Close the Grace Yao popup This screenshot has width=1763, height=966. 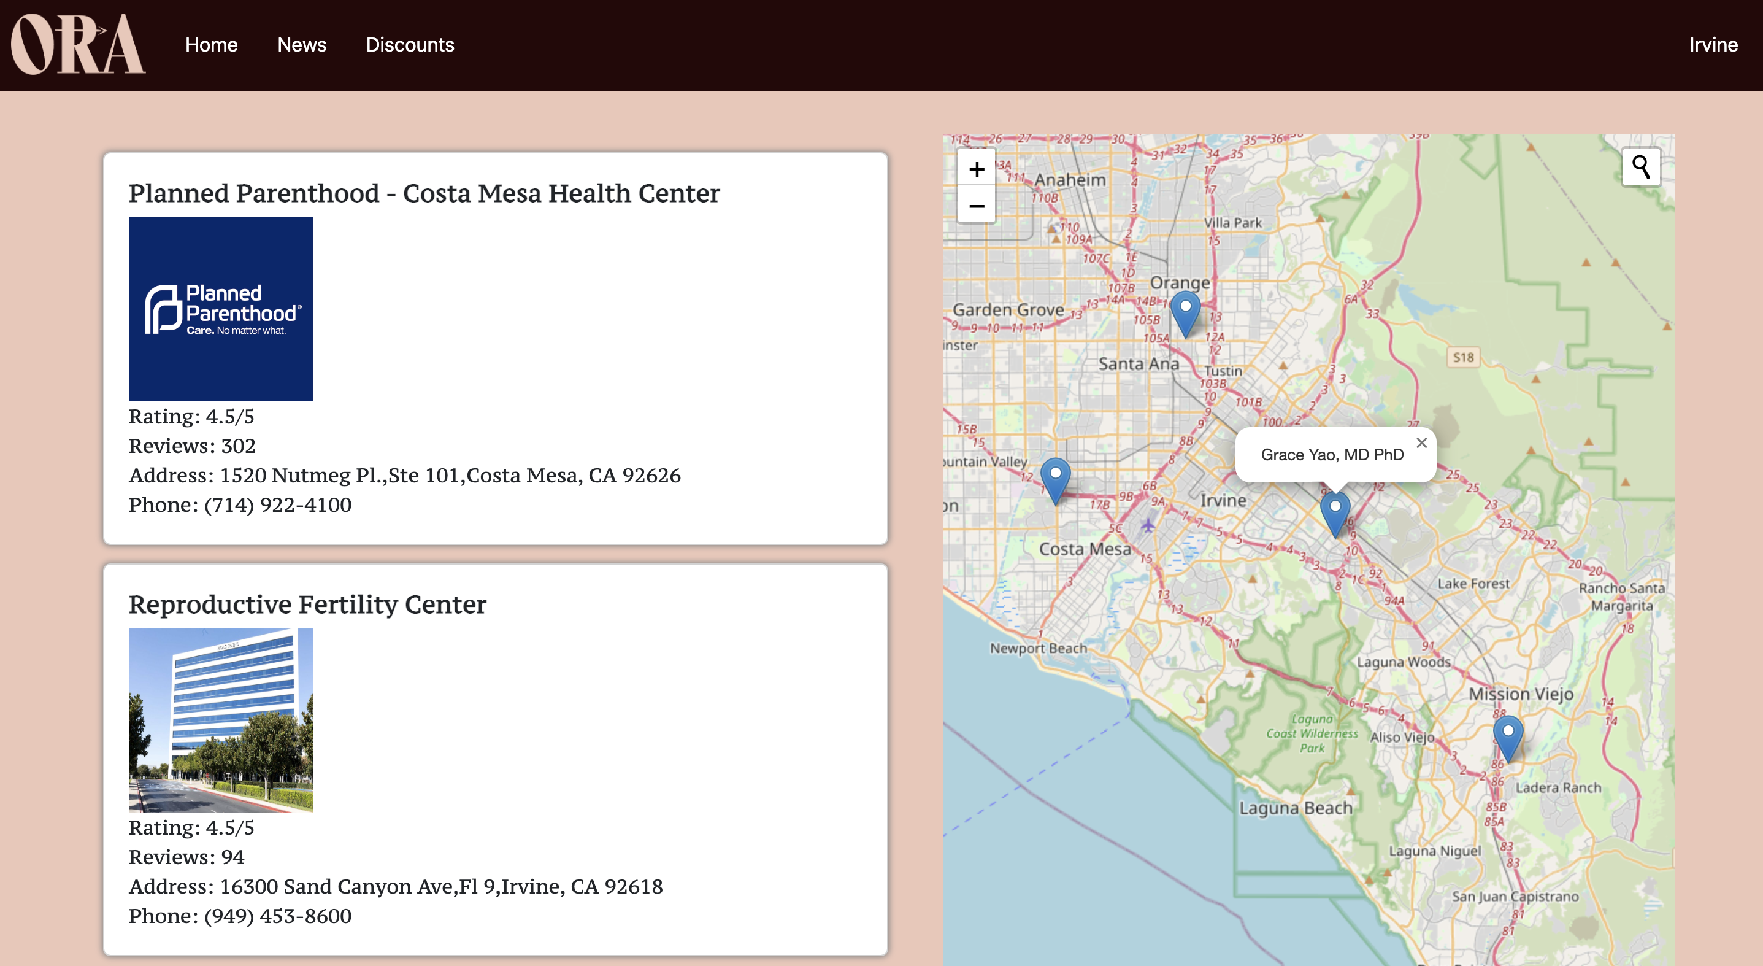(1421, 443)
